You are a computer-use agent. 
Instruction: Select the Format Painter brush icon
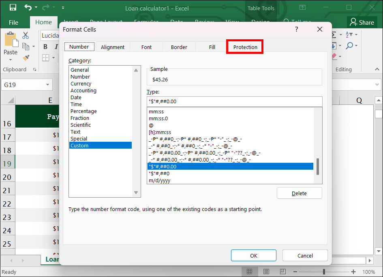tap(26, 58)
